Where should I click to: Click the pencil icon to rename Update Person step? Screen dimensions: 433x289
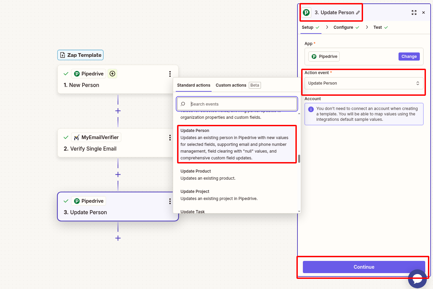pyautogui.click(x=358, y=12)
